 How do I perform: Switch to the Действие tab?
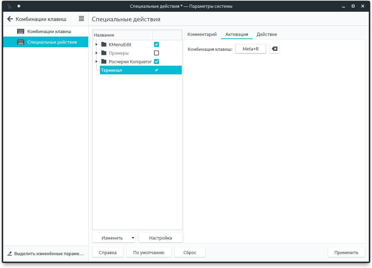(x=267, y=34)
